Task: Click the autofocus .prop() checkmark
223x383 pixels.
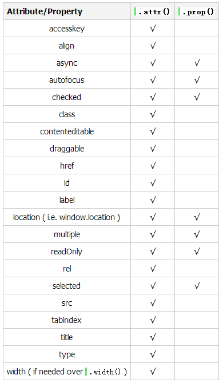Action: pos(197,80)
